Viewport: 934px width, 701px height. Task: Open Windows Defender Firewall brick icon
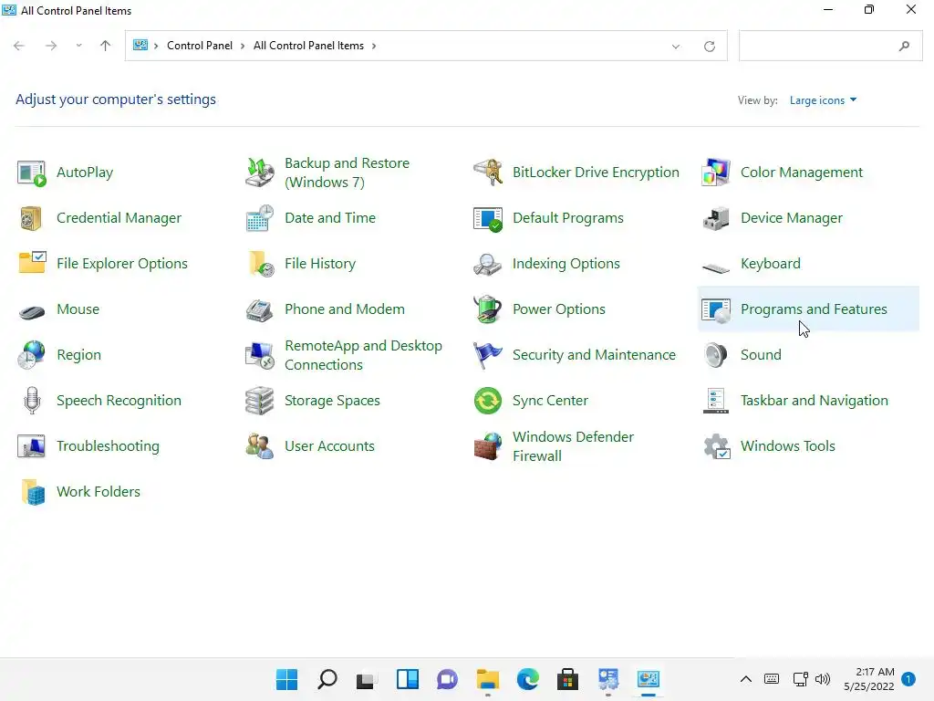(x=488, y=445)
